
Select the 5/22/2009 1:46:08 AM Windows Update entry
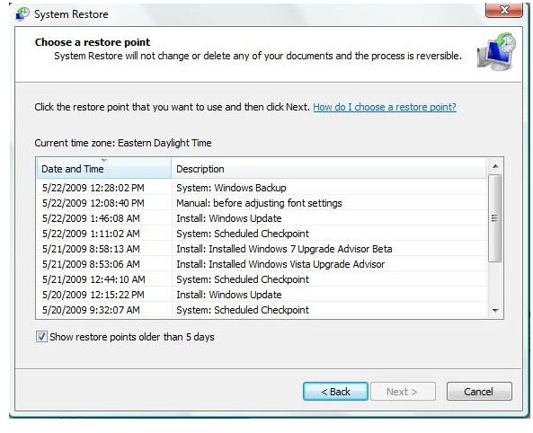pos(262,218)
